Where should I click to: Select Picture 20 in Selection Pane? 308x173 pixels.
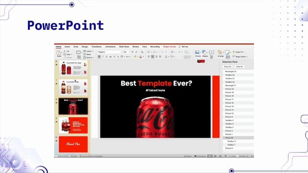238,89
